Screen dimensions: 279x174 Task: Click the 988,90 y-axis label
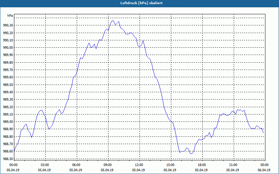click(8, 129)
